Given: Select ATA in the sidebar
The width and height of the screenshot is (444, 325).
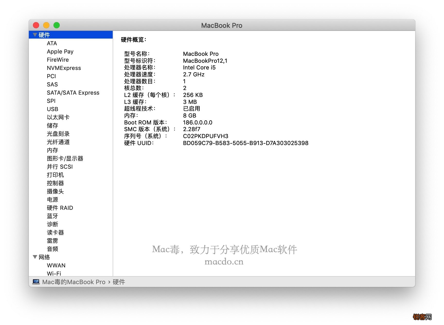Looking at the screenshot, I should (52, 43).
